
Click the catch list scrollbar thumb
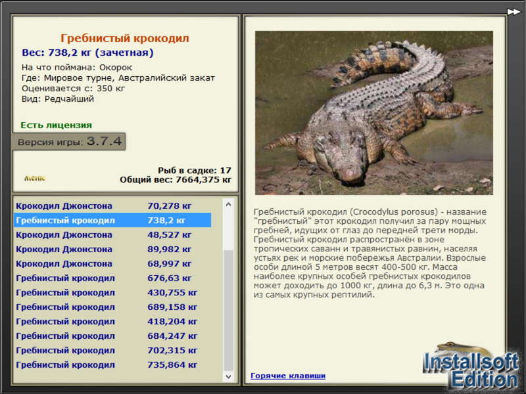(x=228, y=309)
